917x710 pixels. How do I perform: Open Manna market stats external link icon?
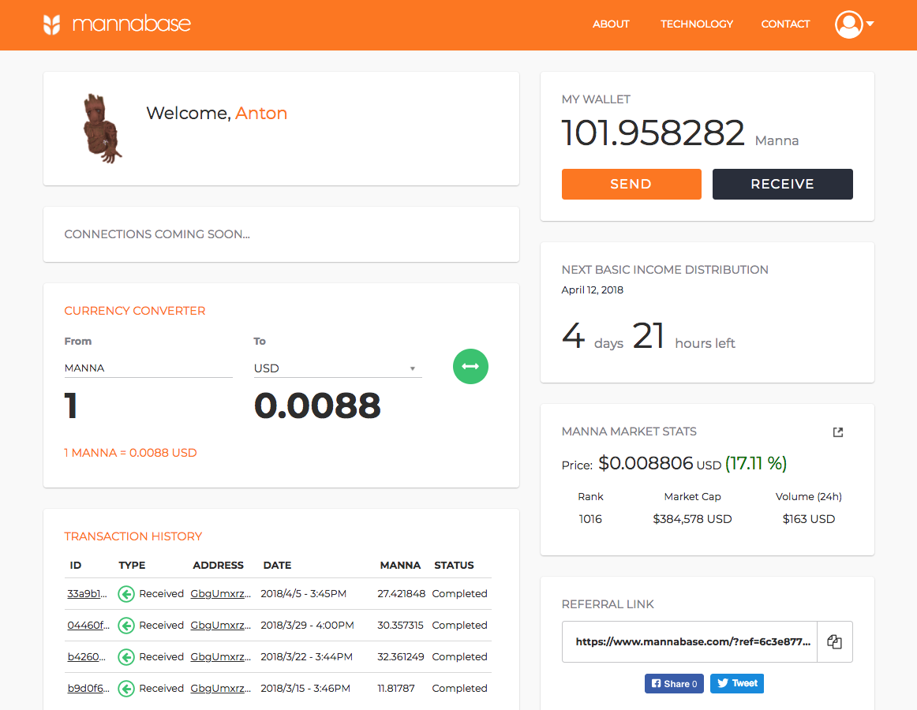point(838,432)
